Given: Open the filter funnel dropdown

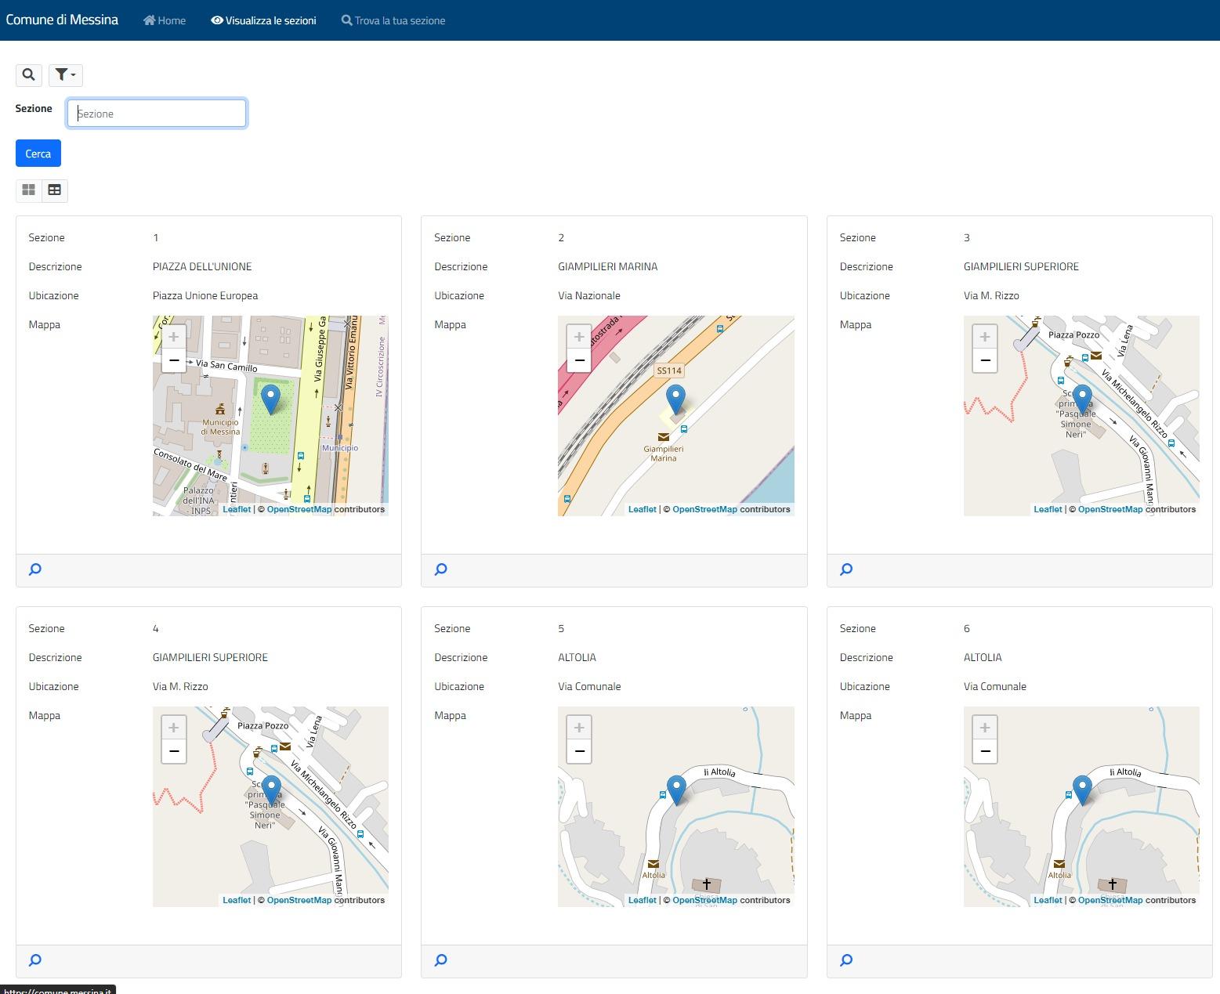Looking at the screenshot, I should click(65, 75).
